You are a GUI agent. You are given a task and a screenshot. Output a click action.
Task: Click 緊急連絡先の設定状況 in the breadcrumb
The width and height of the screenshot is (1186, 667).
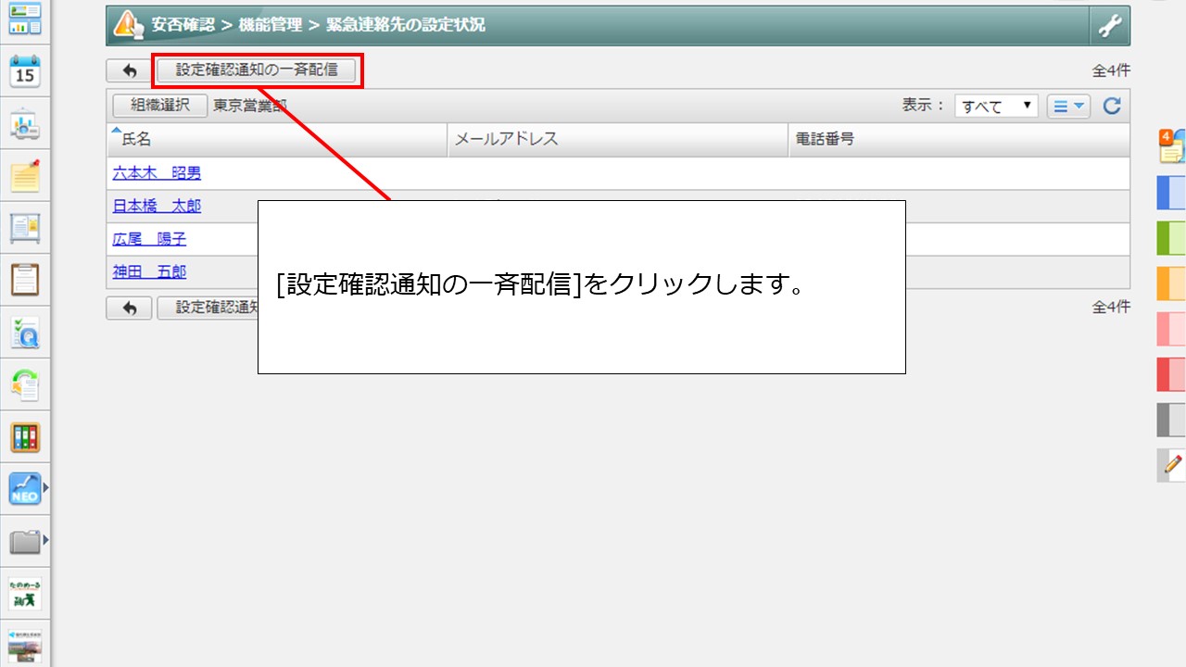point(406,26)
